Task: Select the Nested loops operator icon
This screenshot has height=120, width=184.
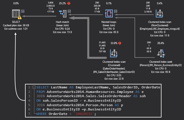Action: [109, 13]
